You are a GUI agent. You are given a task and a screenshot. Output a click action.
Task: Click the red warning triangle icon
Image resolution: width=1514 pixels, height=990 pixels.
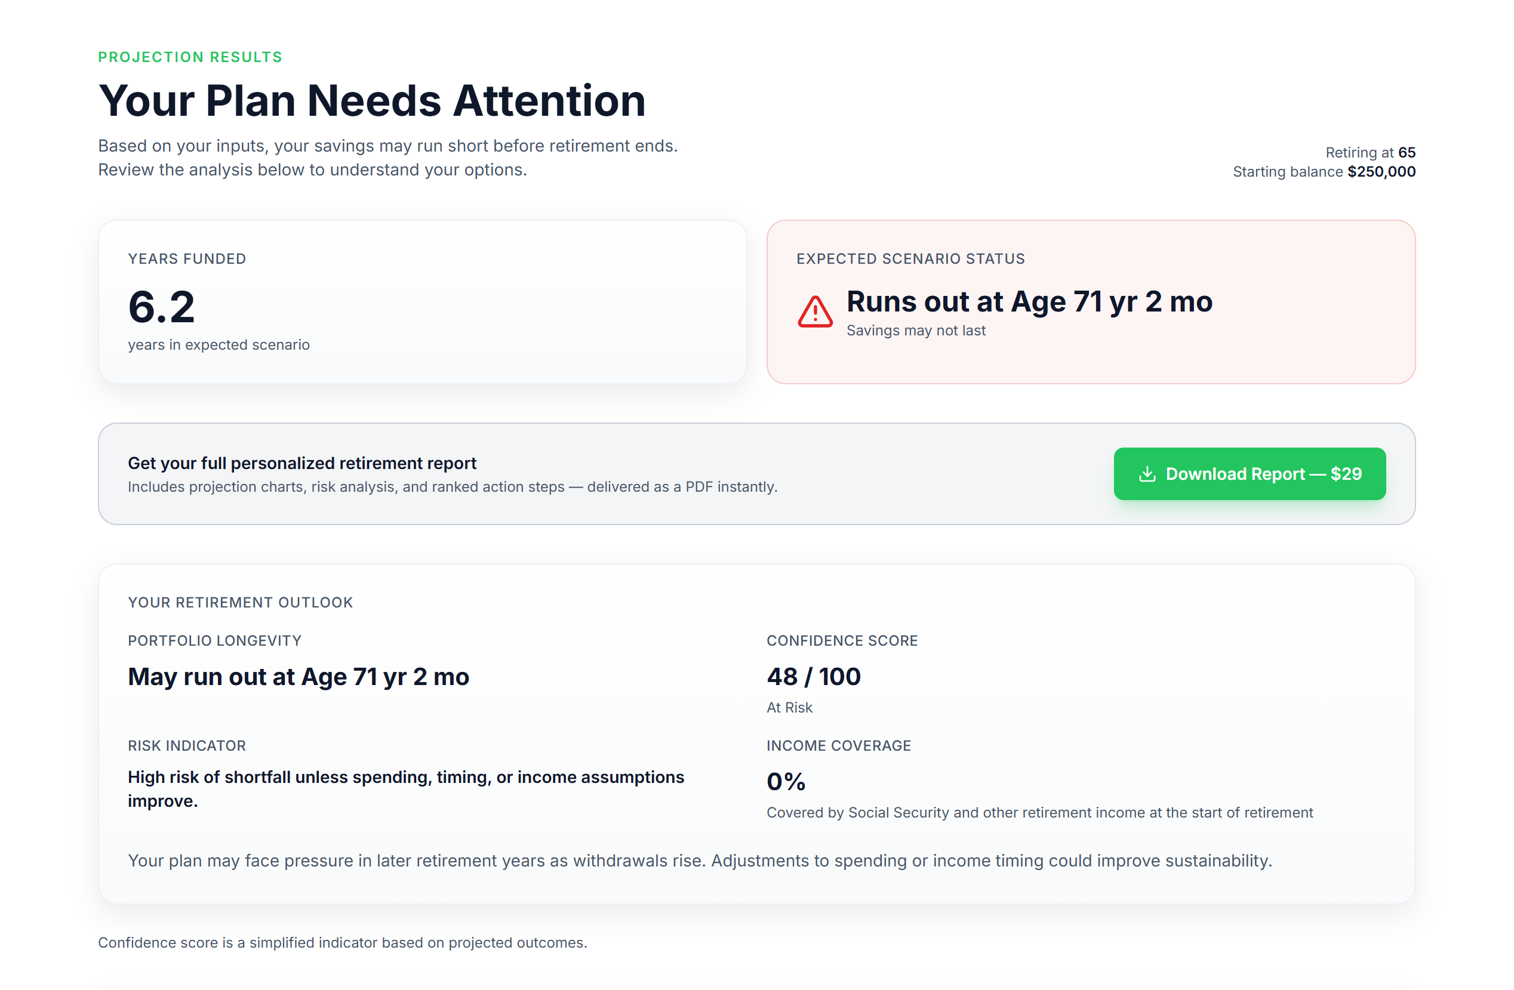815,312
